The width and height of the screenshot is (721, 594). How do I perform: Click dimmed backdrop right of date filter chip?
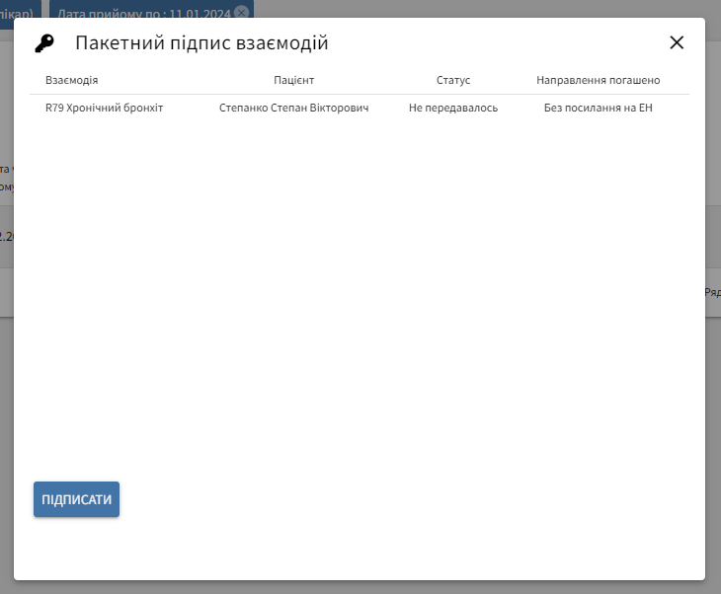pos(474,8)
